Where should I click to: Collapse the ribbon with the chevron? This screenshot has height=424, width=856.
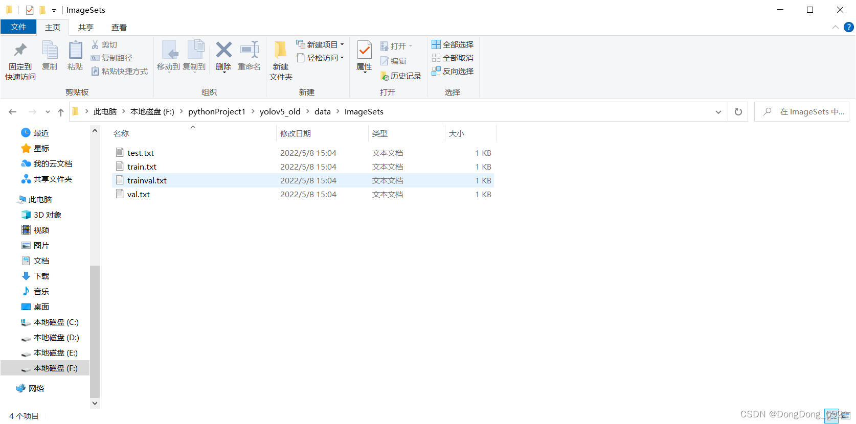(x=836, y=27)
